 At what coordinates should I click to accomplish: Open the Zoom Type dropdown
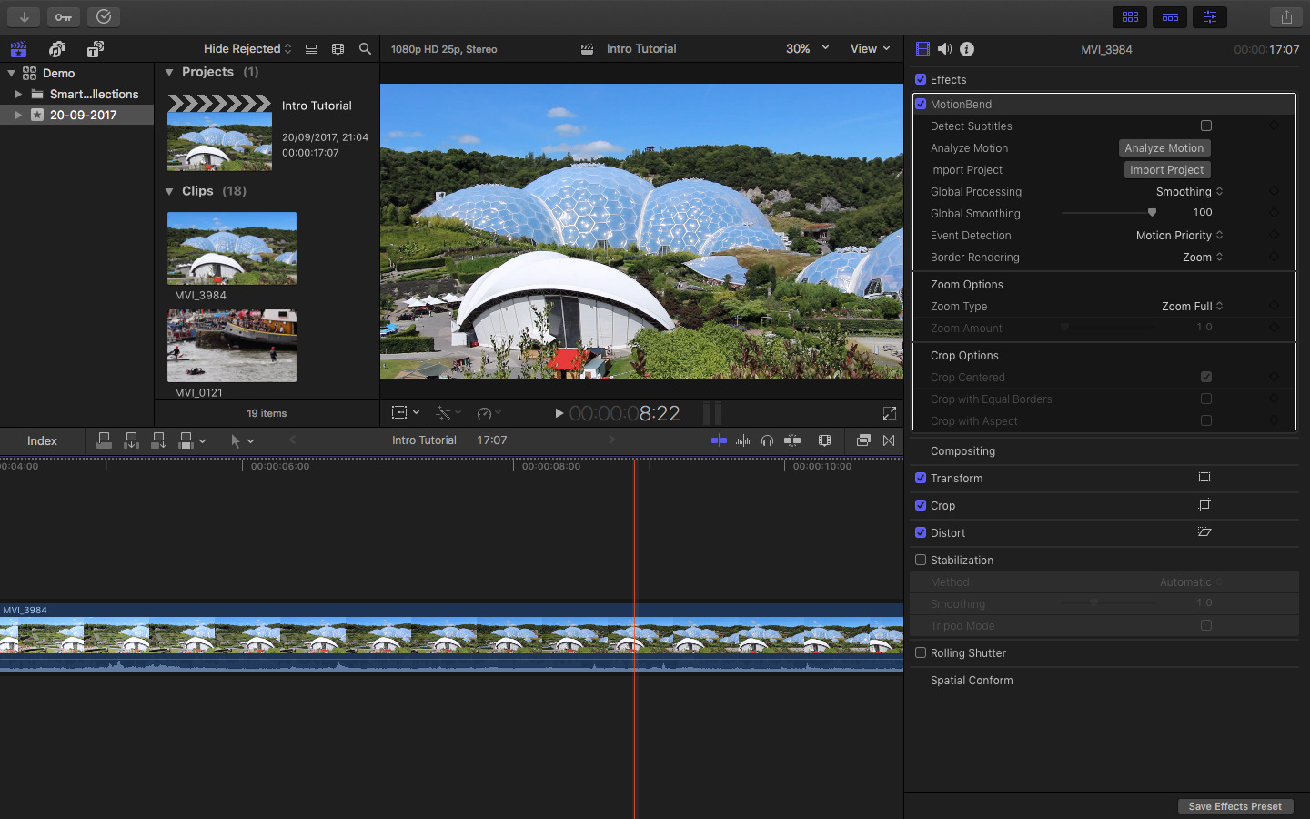[x=1192, y=306]
